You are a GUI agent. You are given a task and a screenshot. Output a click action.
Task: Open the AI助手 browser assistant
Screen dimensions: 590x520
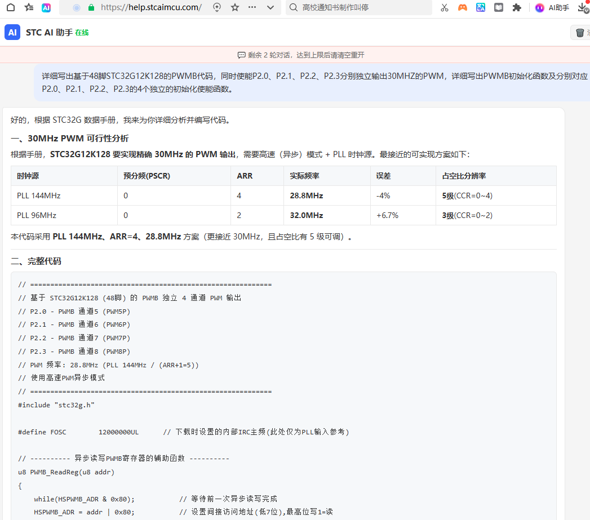pos(552,7)
